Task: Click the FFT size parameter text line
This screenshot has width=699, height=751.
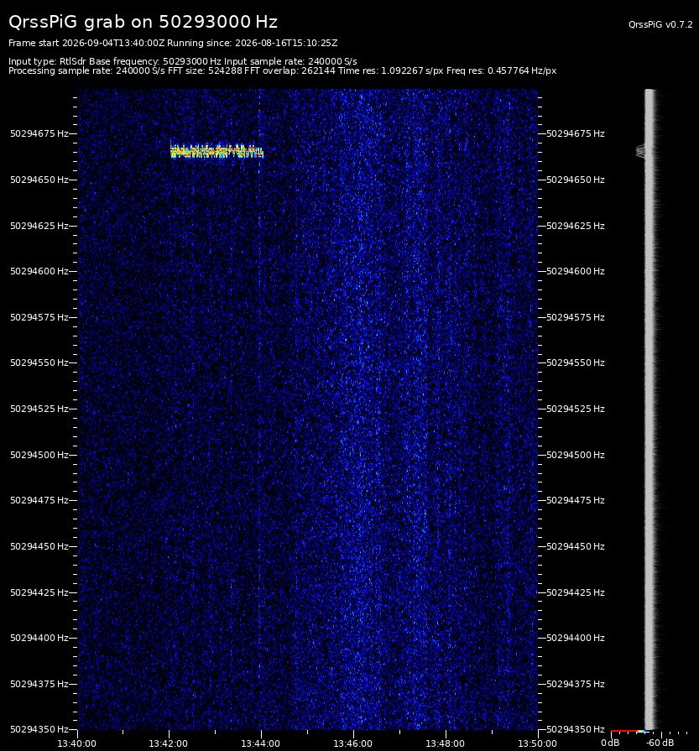Action: (282, 70)
